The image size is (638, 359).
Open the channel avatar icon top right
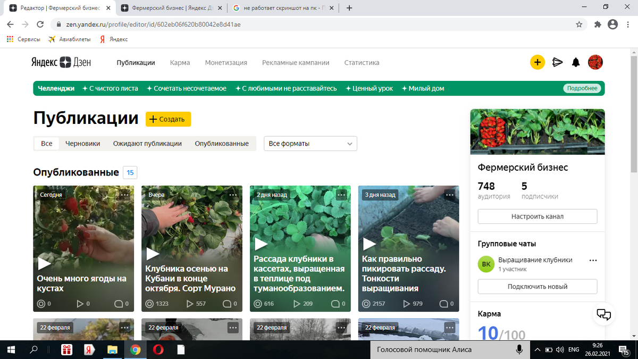click(595, 62)
